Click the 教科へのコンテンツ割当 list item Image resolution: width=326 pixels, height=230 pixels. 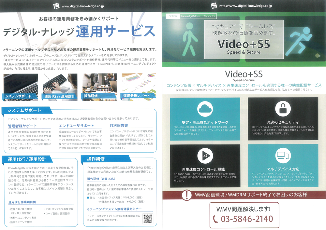click(22, 218)
